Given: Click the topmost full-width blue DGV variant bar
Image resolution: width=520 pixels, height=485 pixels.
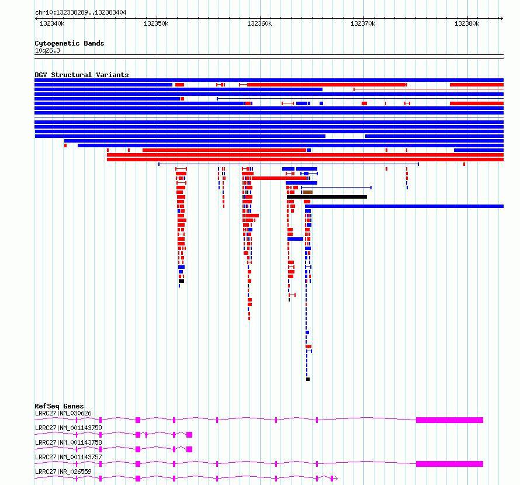Looking at the screenshot, I should (269, 80).
